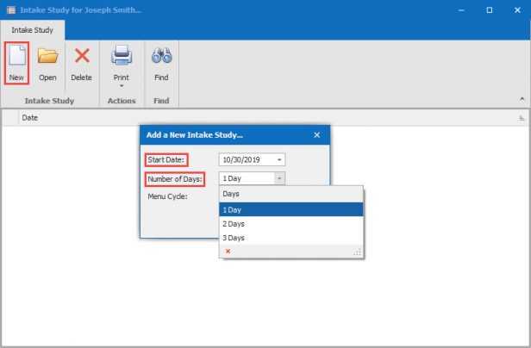531x348 pixels.
Task: Expand the Print button's dropdown arrow
Action: tap(122, 85)
